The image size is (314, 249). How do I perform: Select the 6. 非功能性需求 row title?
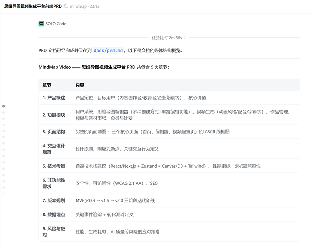(54, 183)
